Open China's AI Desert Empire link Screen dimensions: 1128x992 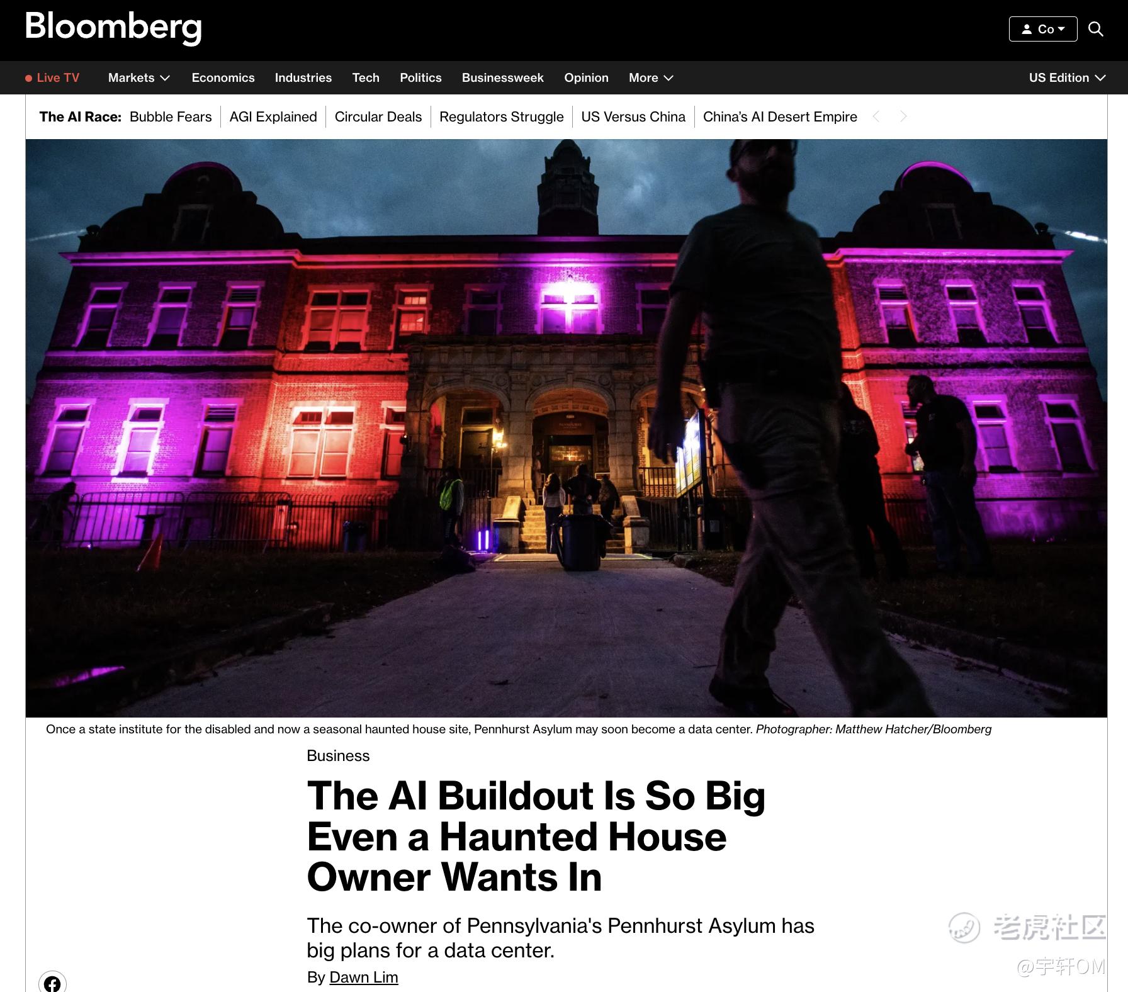tap(780, 116)
